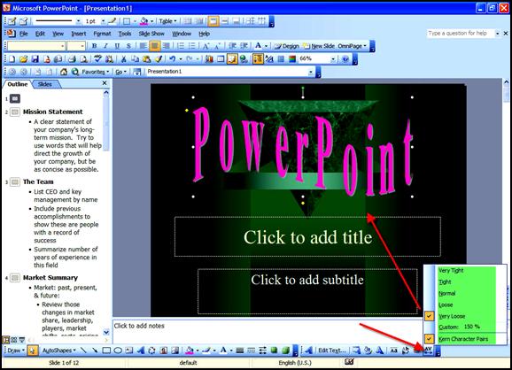Click the Type a question for help box
This screenshot has height=370, width=512.
[x=461, y=34]
